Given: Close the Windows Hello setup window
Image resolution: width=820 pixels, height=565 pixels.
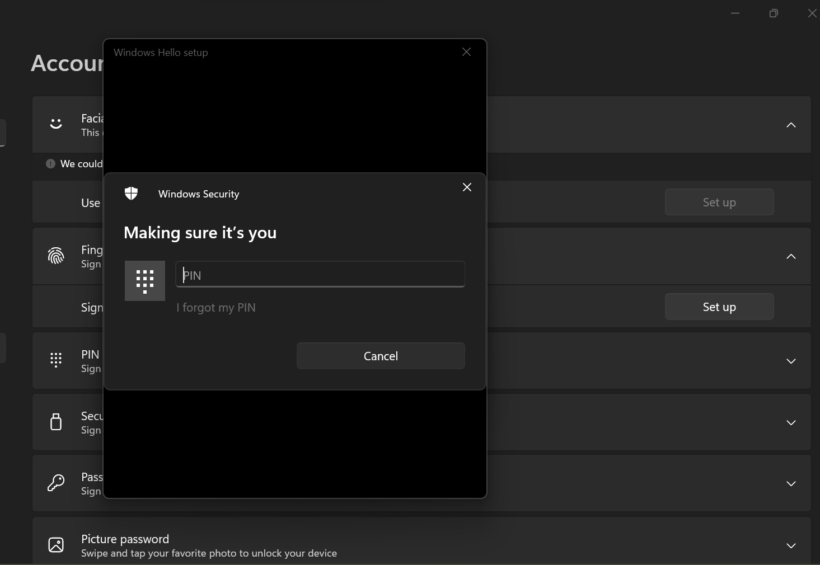Looking at the screenshot, I should click(466, 52).
